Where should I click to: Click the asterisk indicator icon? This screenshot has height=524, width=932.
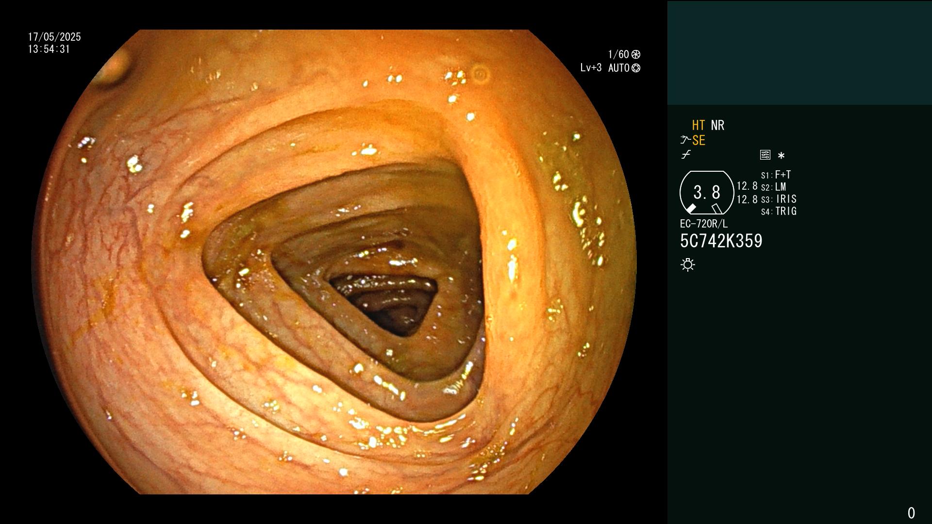click(781, 155)
